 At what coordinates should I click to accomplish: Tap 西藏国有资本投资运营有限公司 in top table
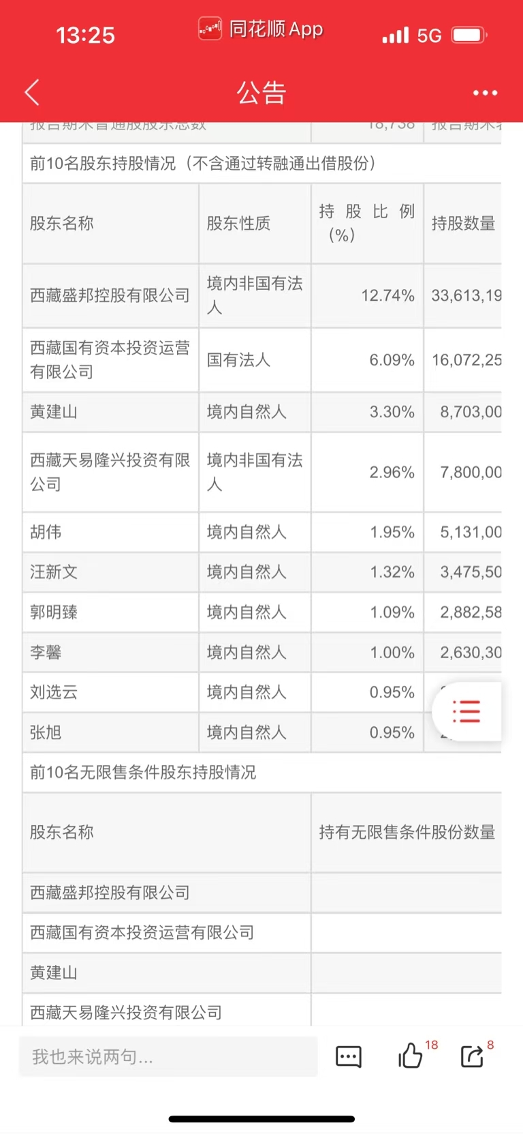click(110, 360)
